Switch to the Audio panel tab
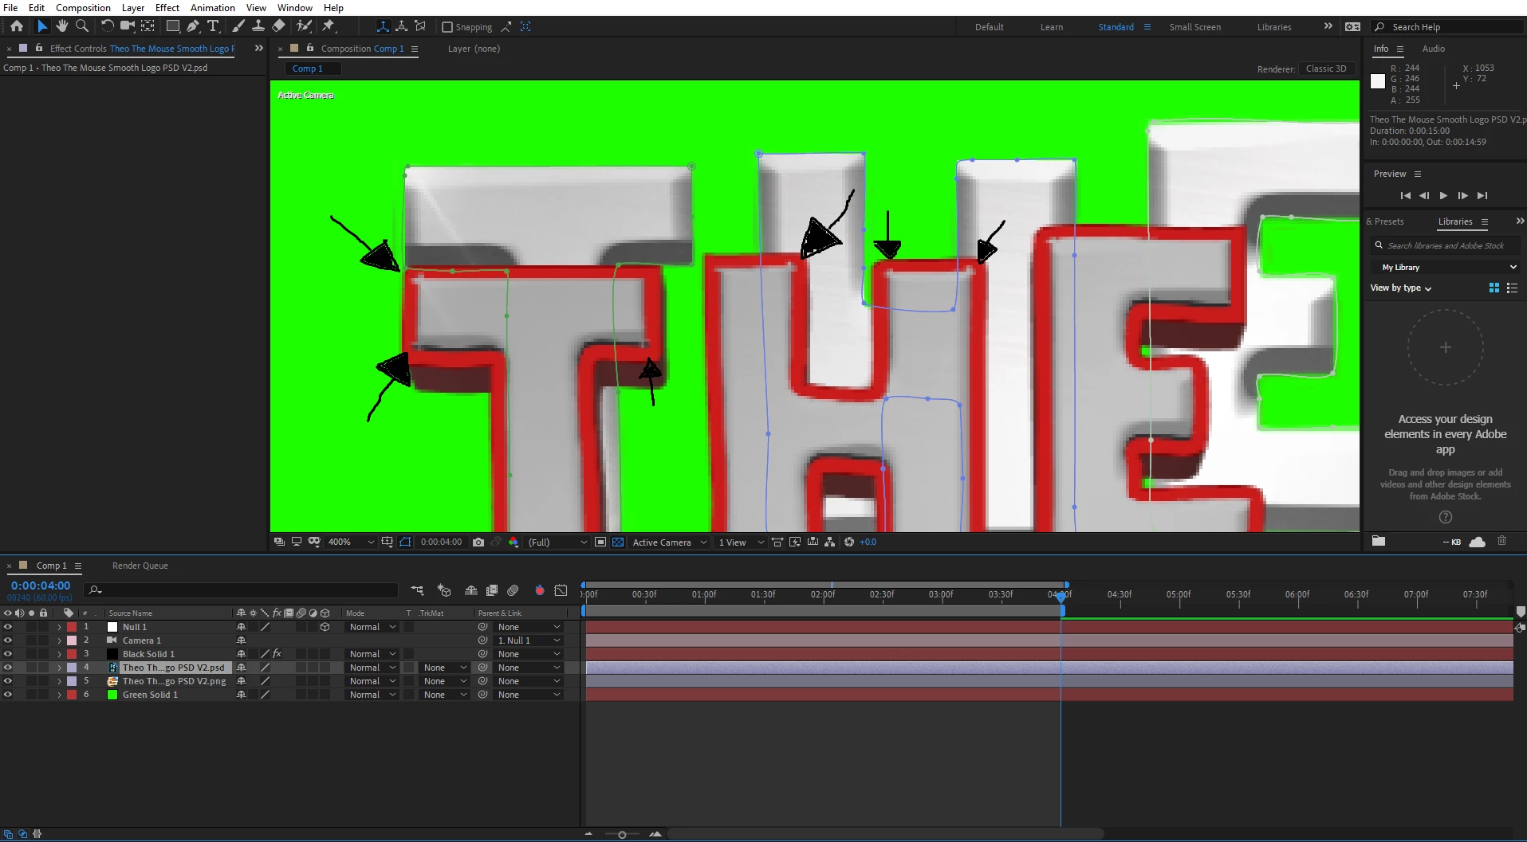This screenshot has height=842, width=1527. point(1433,49)
